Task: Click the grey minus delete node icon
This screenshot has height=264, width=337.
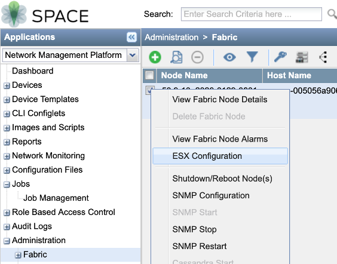Action: click(197, 57)
